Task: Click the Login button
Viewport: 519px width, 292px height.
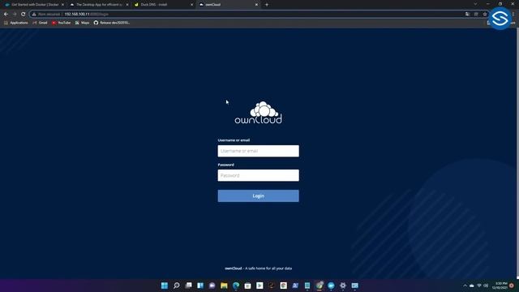Action: [x=258, y=196]
